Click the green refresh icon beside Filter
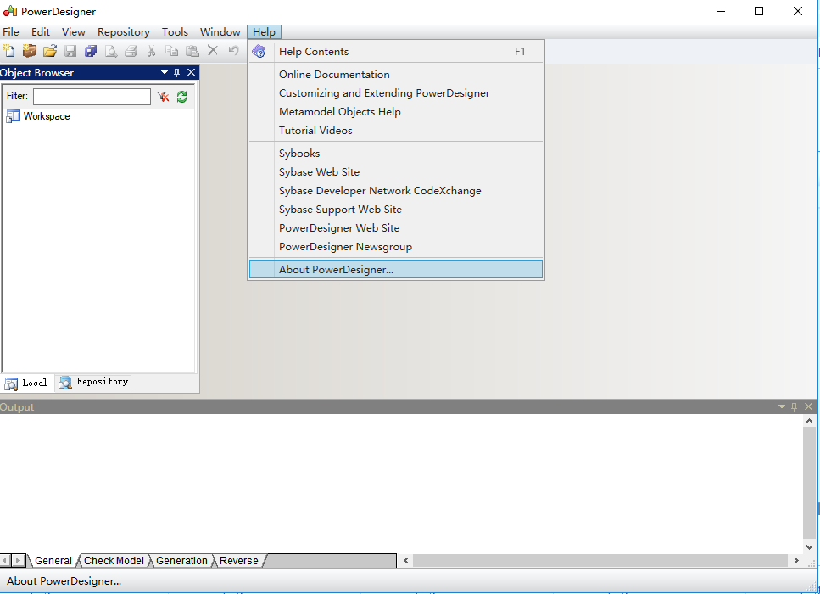Viewport: 820px width, 594px height. (x=182, y=97)
